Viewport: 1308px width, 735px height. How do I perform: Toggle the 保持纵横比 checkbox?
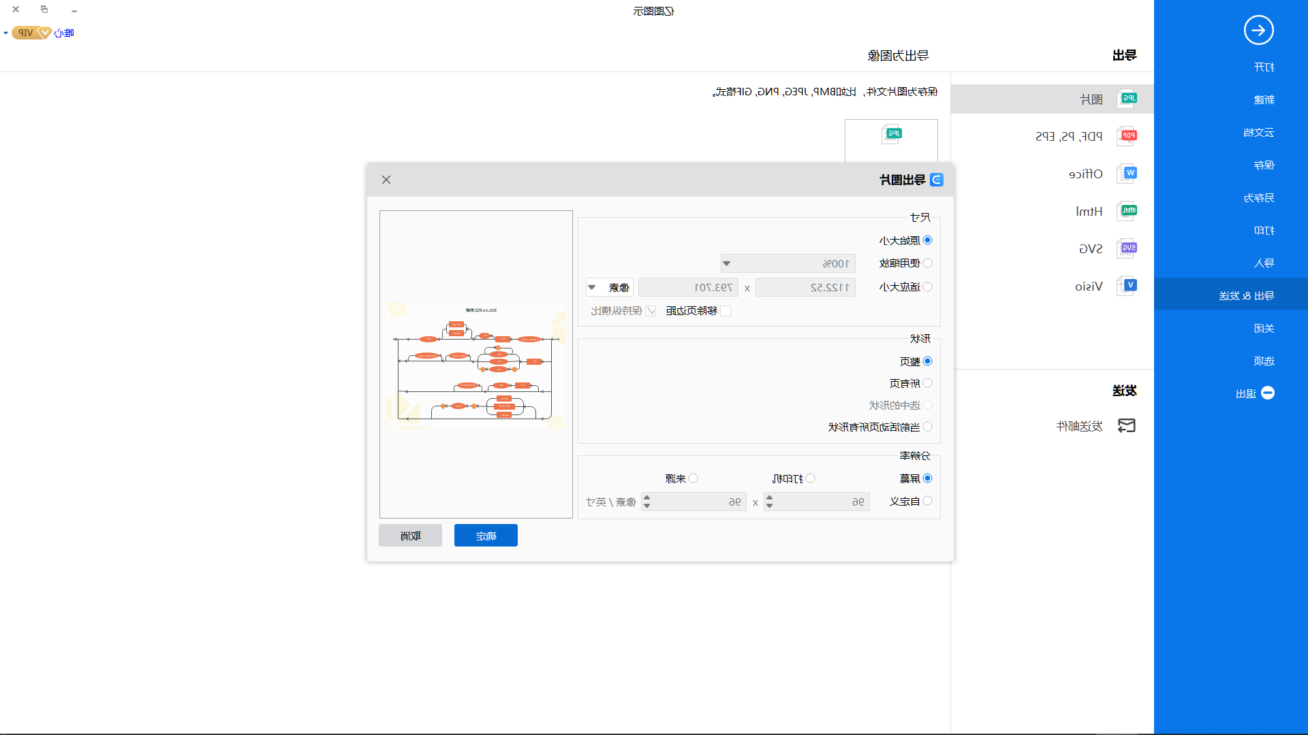(x=651, y=311)
